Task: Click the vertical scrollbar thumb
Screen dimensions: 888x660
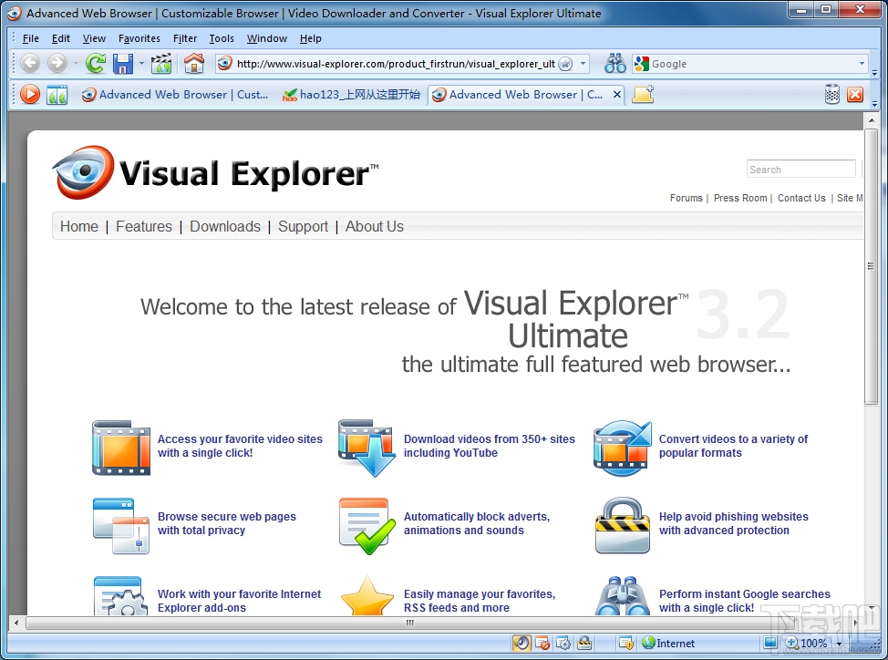Action: tap(871, 266)
